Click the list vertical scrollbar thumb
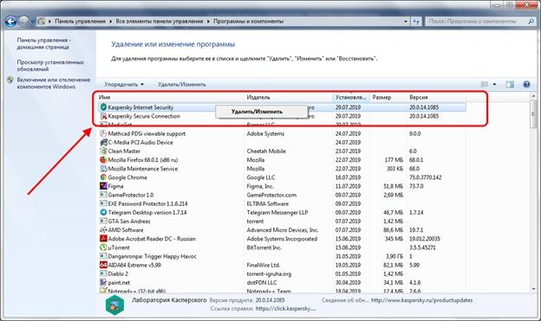This screenshot has width=541, height=321. pos(534,113)
